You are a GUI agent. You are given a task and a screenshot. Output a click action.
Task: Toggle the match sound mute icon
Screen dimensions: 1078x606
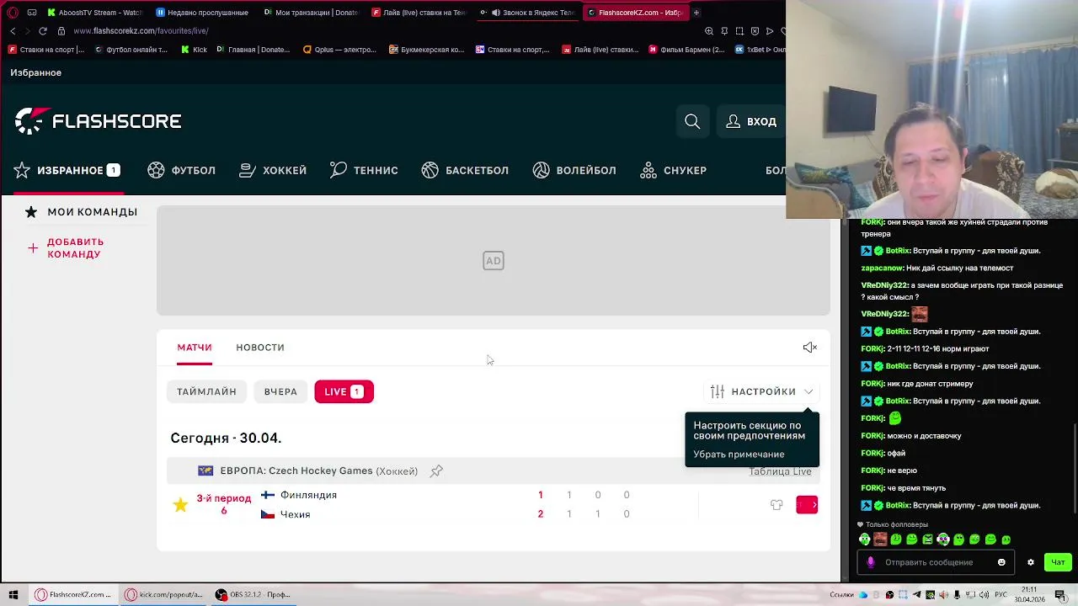pos(809,347)
